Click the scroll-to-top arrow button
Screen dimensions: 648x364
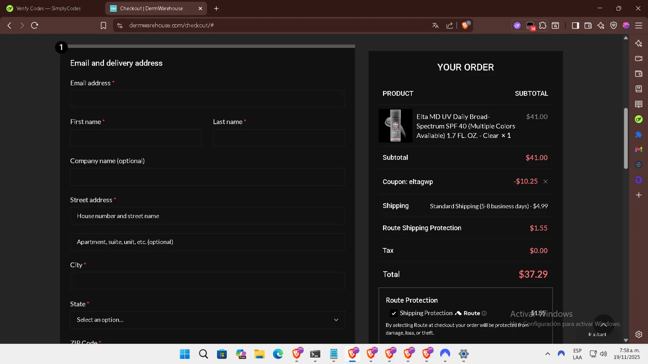click(x=604, y=325)
